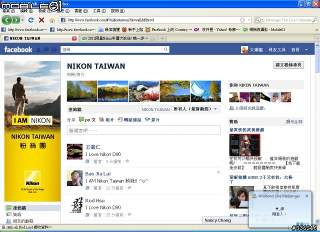Click Rod Hsu's calligraphy profile picture

click(74, 205)
